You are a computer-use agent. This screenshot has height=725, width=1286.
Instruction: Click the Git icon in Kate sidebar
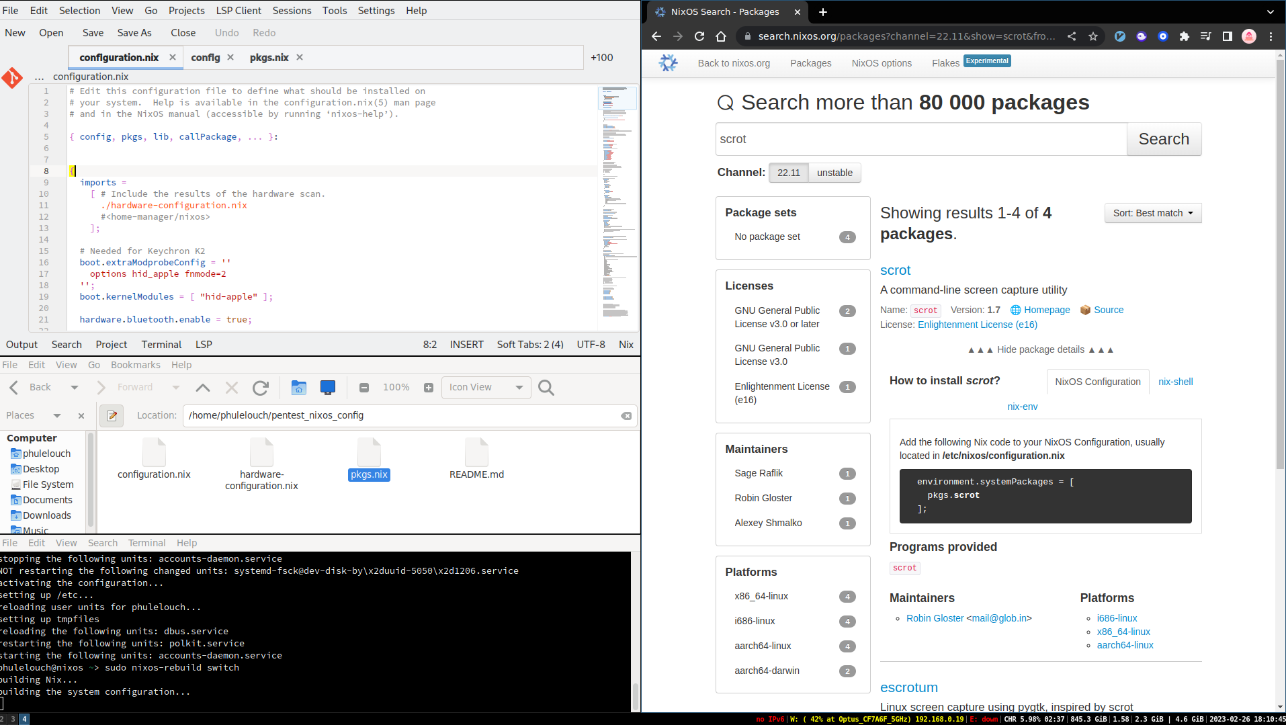(12, 78)
